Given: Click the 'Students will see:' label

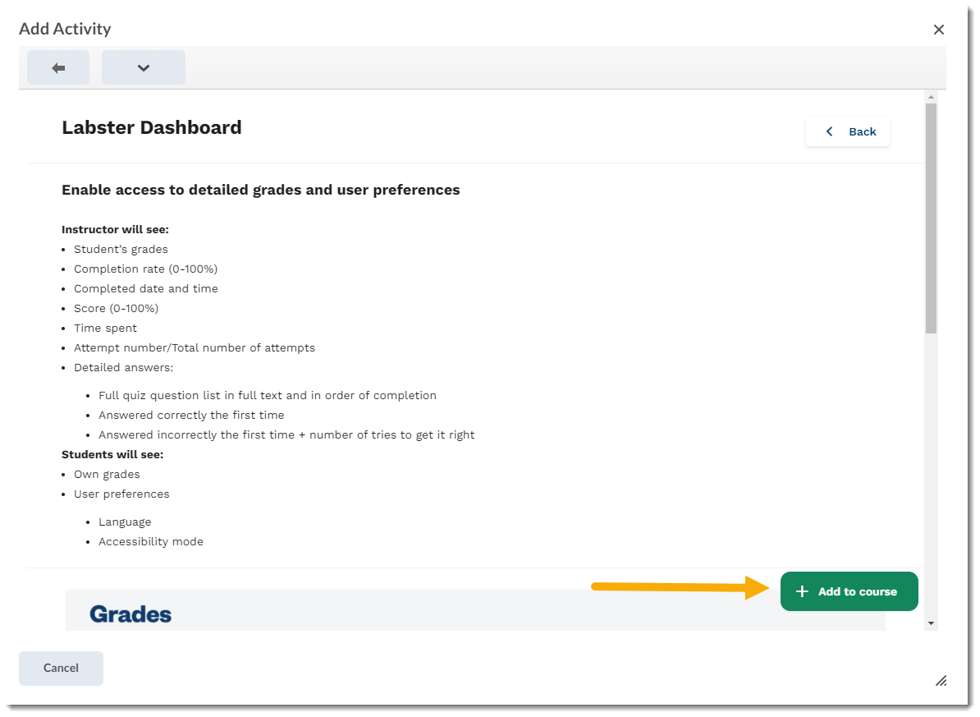Looking at the screenshot, I should click(x=112, y=454).
